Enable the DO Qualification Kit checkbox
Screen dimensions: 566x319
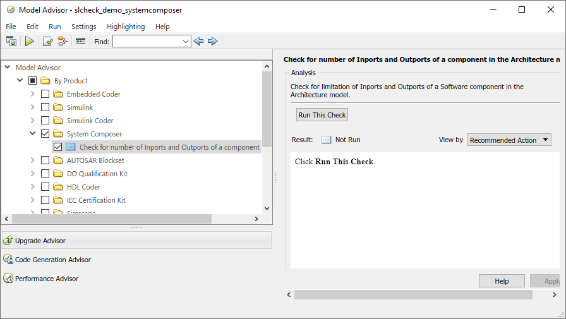[45, 174]
